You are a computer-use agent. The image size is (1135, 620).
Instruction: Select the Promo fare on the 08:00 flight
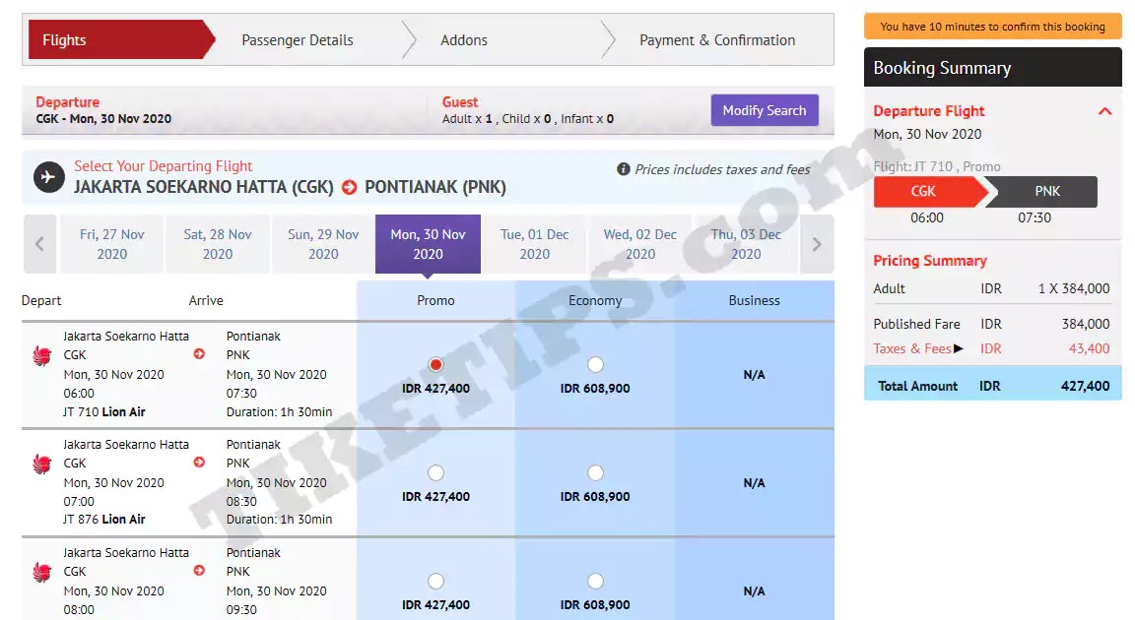(x=435, y=581)
